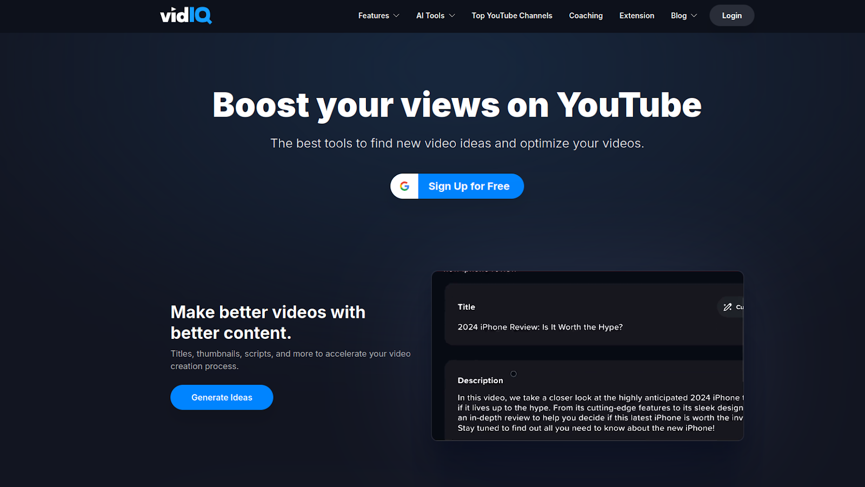Viewport: 865px width, 487px height.
Task: Click the Titles, thumbnails, scripts text
Action: point(290,360)
